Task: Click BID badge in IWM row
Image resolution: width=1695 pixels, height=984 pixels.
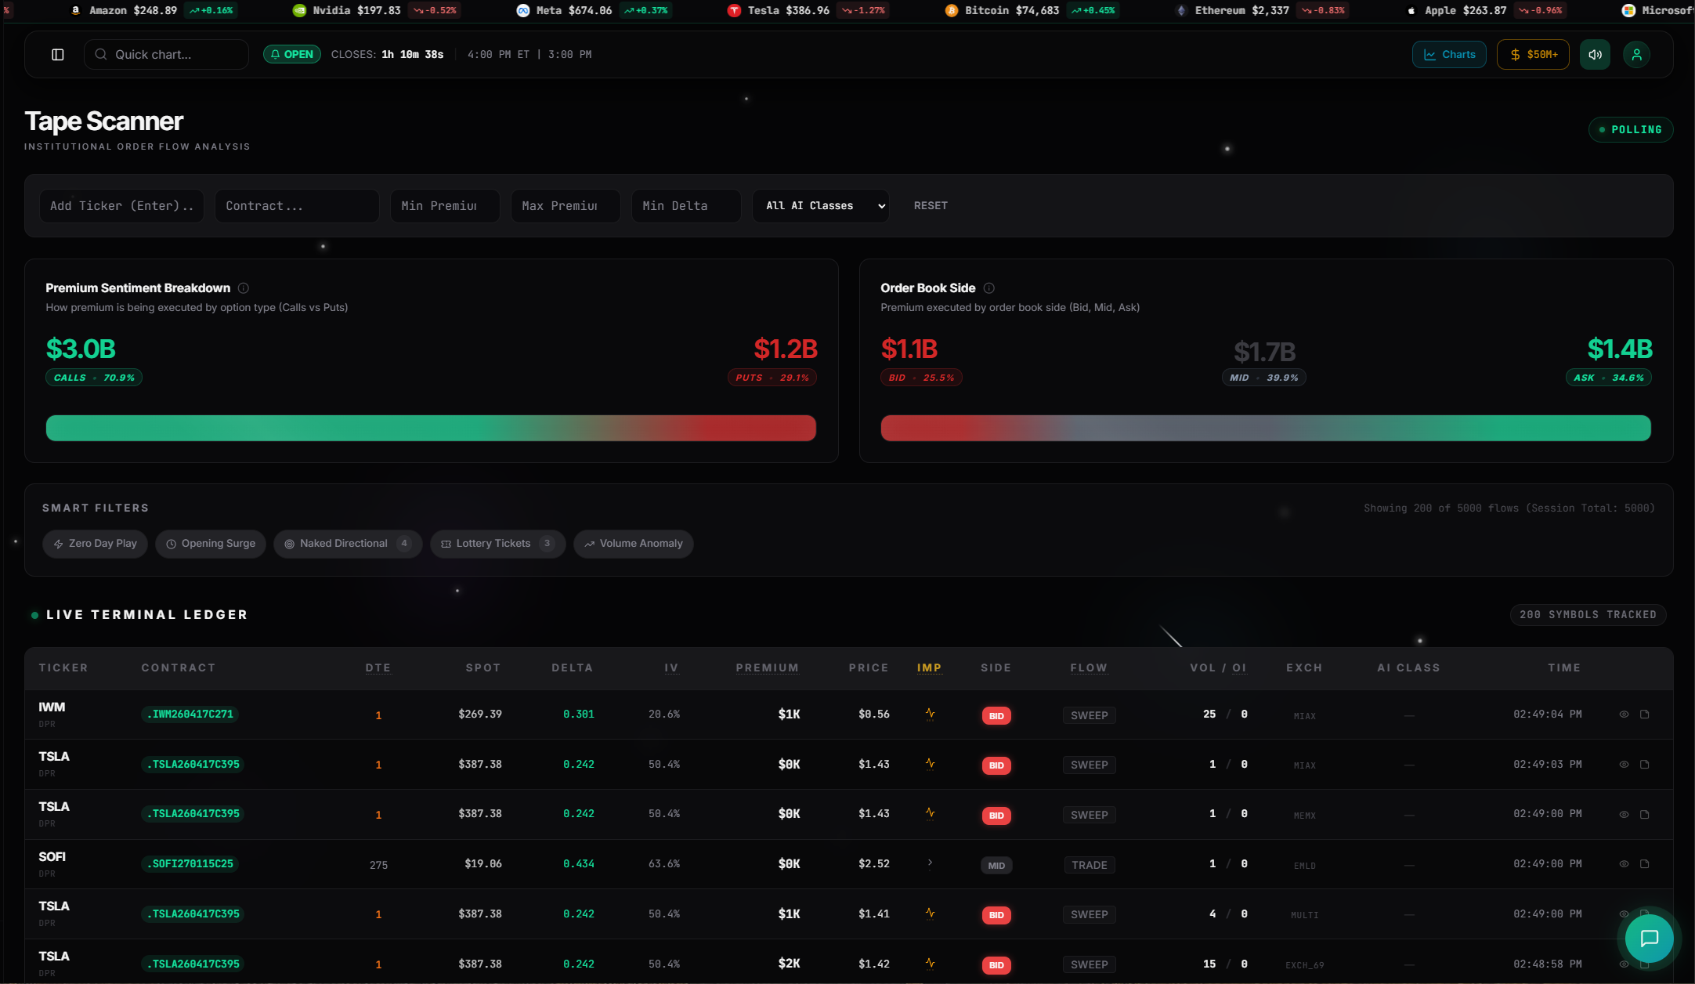Action: tap(996, 716)
